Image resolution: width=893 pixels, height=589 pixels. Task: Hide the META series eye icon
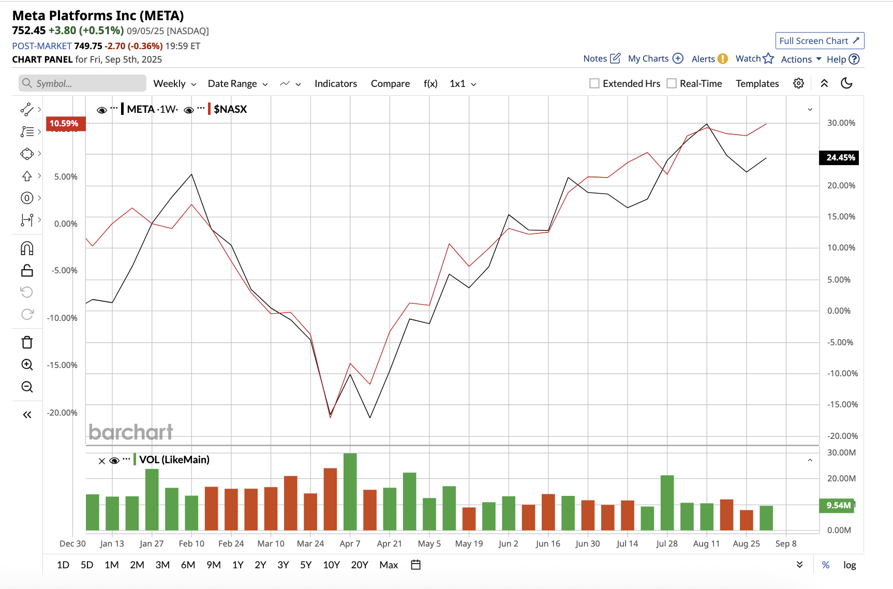pos(102,110)
